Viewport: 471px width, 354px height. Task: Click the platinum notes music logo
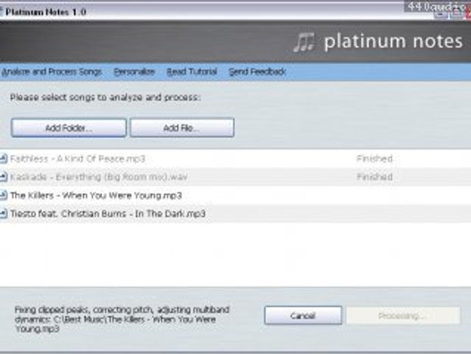click(304, 42)
